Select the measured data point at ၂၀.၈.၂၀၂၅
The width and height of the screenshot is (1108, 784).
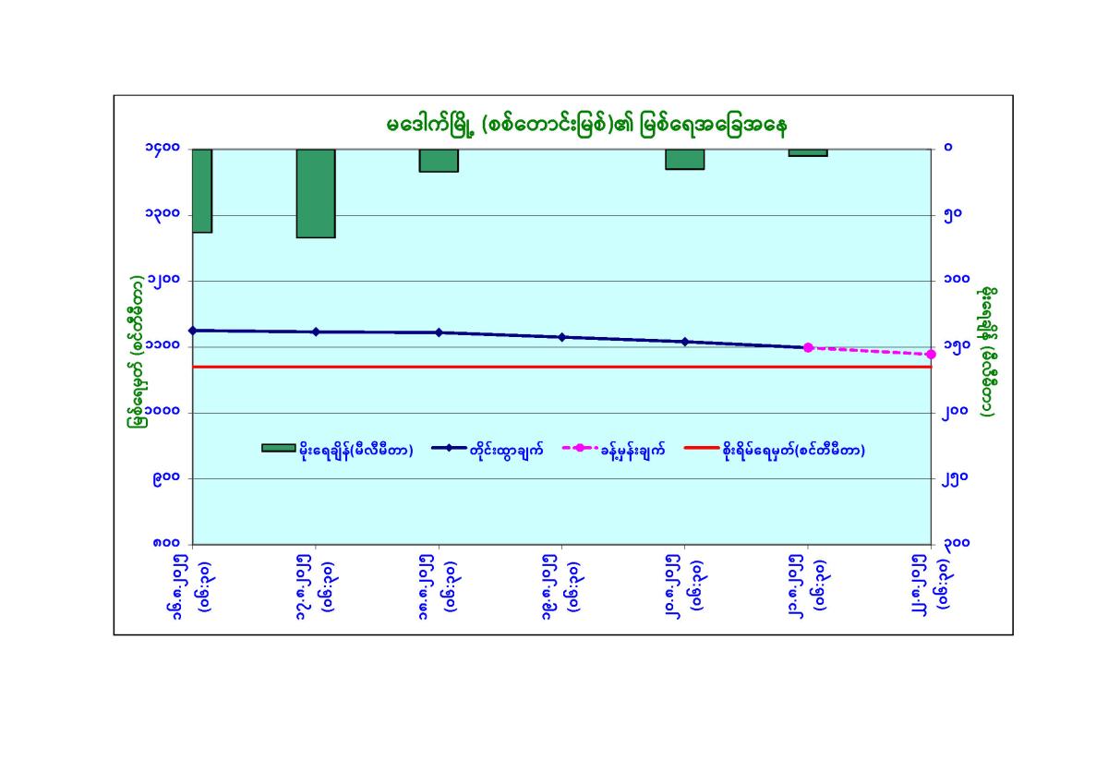pos(685,342)
